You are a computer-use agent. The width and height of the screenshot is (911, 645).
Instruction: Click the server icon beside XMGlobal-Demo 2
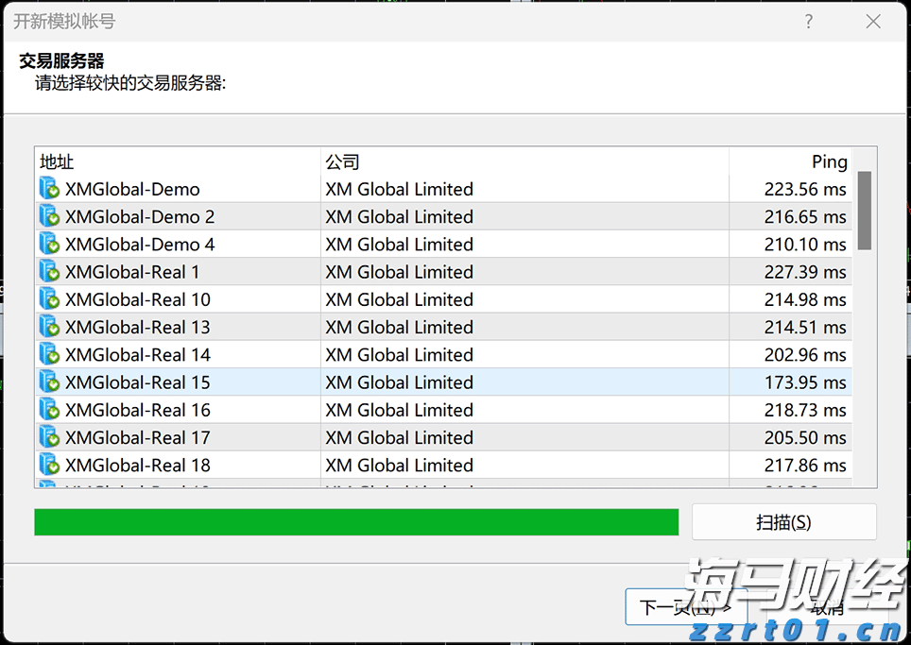(x=48, y=216)
